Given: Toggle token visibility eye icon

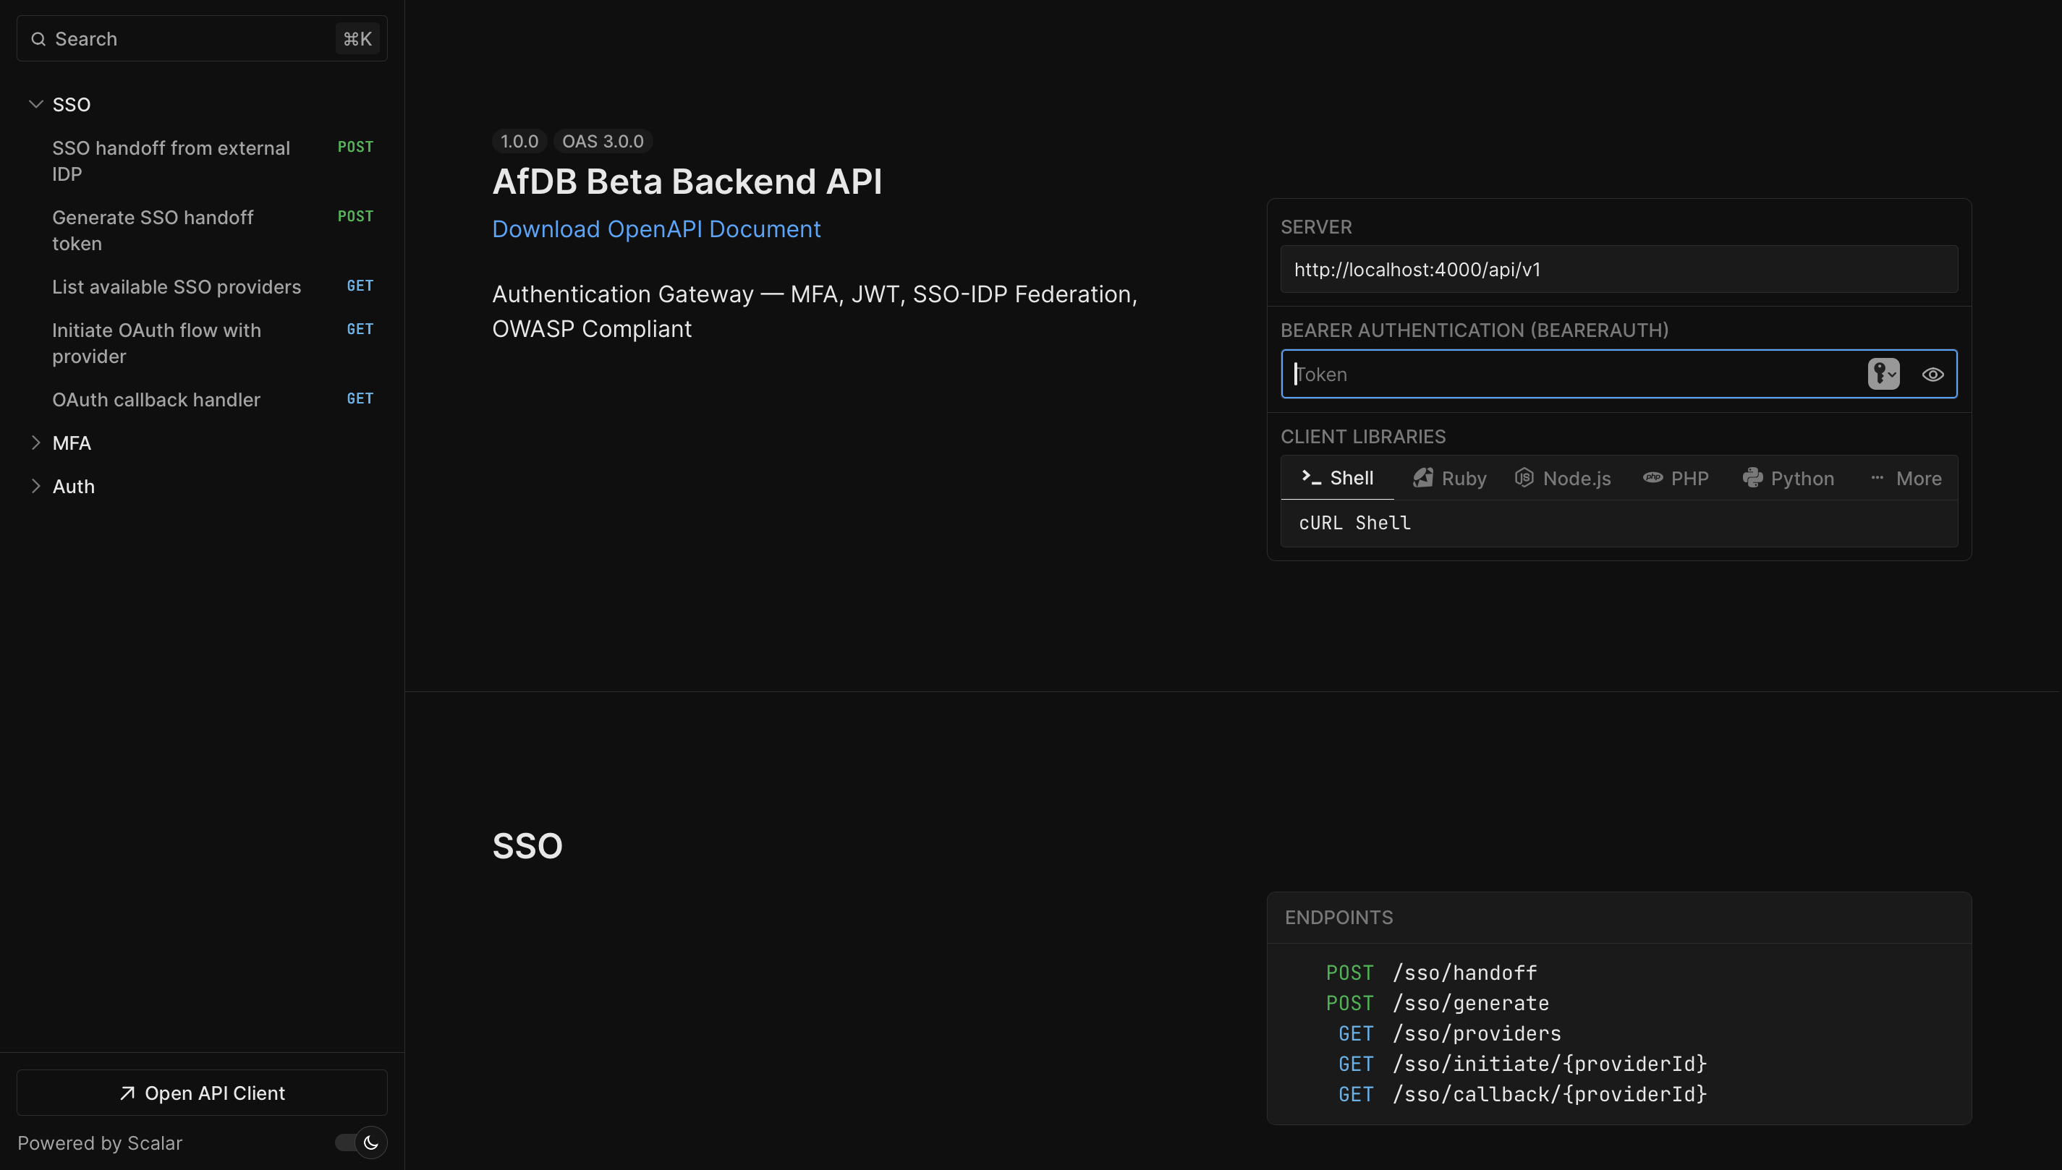Looking at the screenshot, I should tap(1932, 375).
